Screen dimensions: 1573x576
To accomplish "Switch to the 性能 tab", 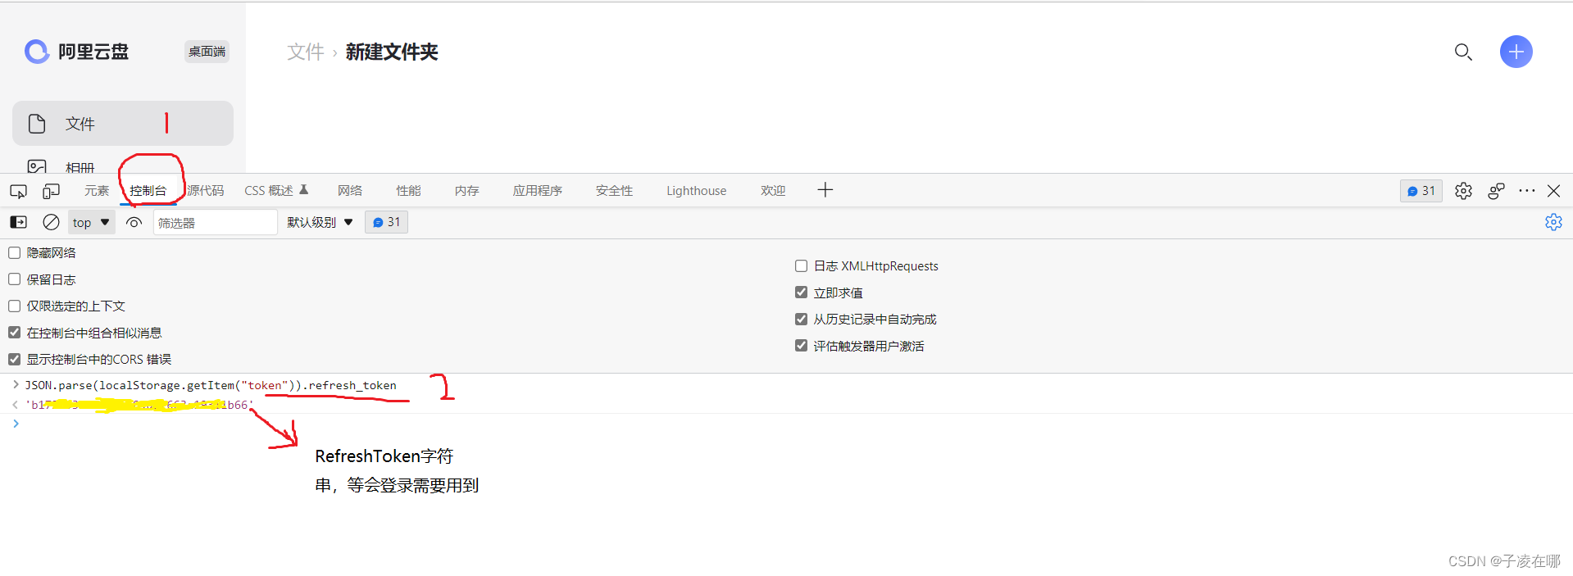I will (x=408, y=191).
